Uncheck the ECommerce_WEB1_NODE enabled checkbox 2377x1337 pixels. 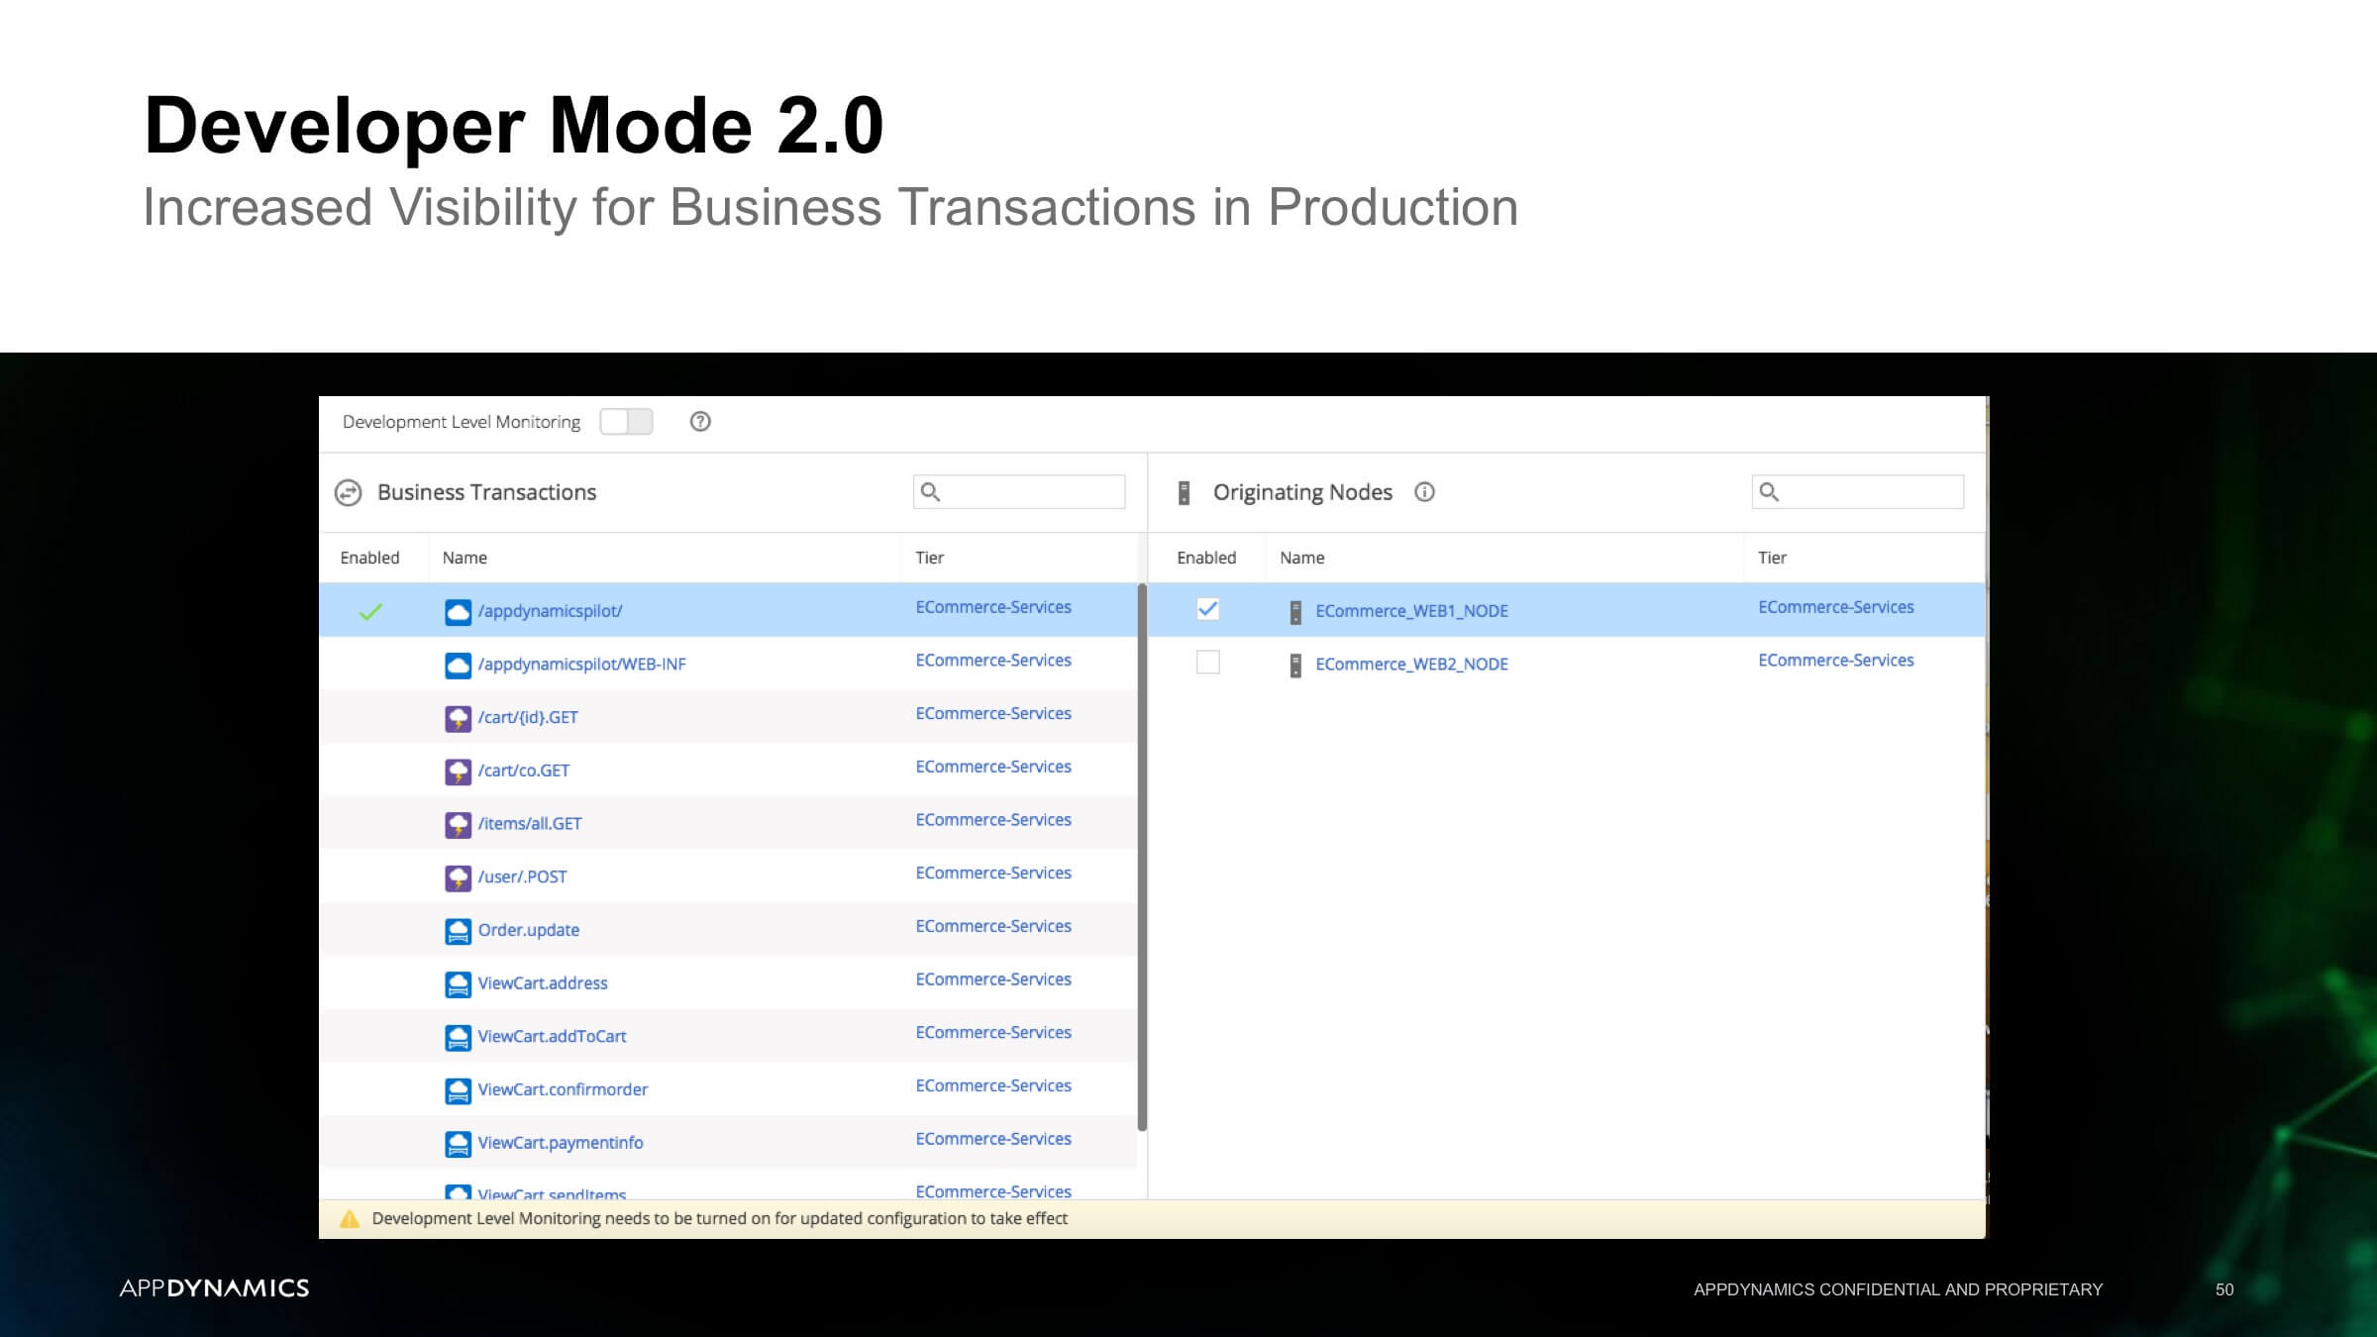1207,609
